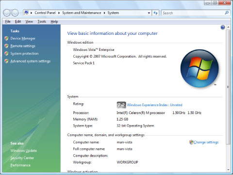This screenshot has width=233, height=175.
Task: Click the shield icon beside System protection
Action: [6, 53]
